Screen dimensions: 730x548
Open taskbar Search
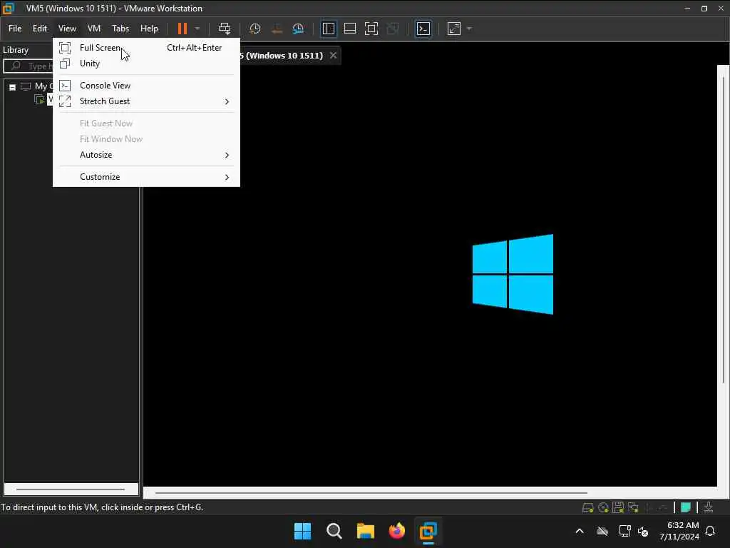click(x=334, y=531)
